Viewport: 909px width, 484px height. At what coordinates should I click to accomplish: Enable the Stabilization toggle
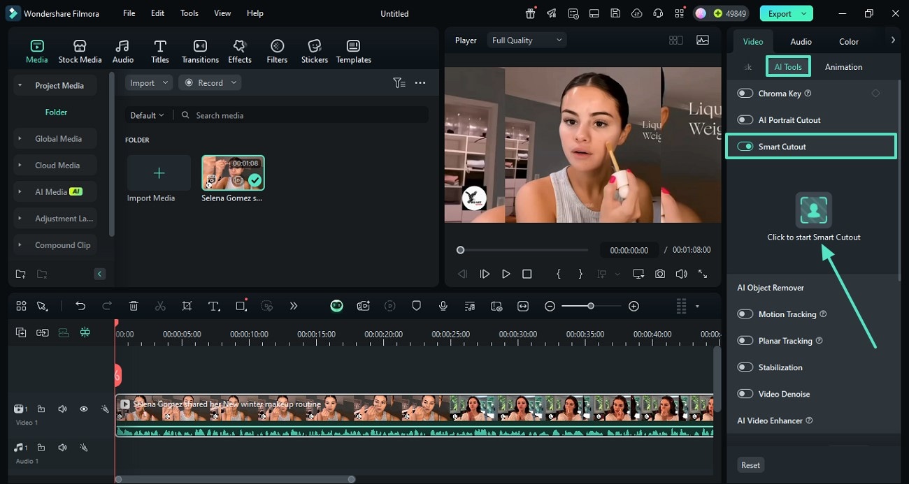tap(745, 367)
